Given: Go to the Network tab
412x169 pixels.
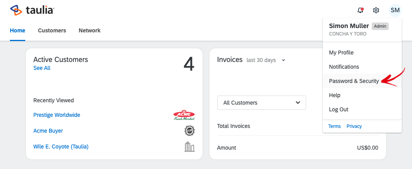Looking at the screenshot, I should [89, 30].
